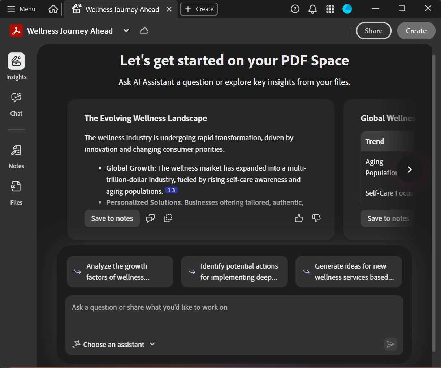Give thumbs down on the wellness insight
Screen dimensions: 441x368
pos(316,218)
